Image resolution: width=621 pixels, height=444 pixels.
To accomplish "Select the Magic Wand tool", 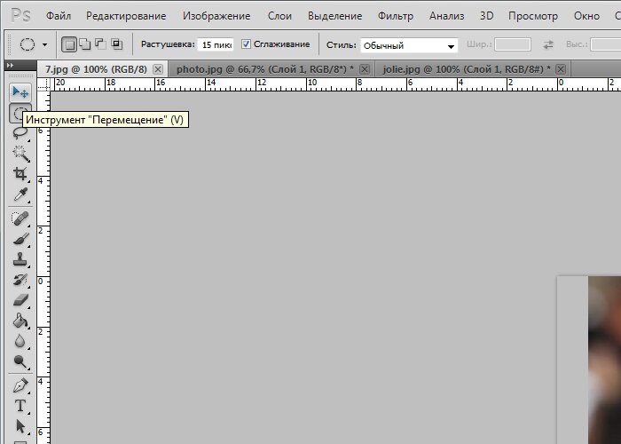I will [20, 154].
